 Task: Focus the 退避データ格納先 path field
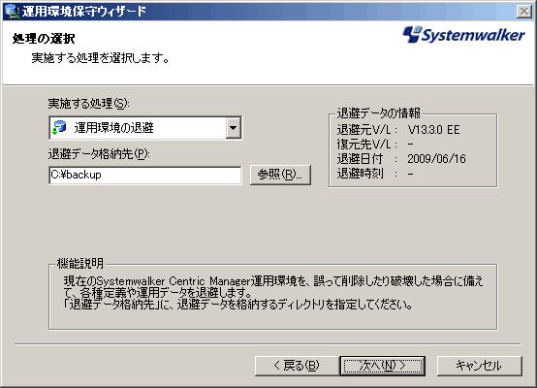[145, 176]
